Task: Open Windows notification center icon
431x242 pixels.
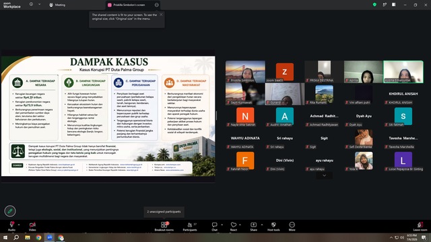Action: (x=424, y=237)
